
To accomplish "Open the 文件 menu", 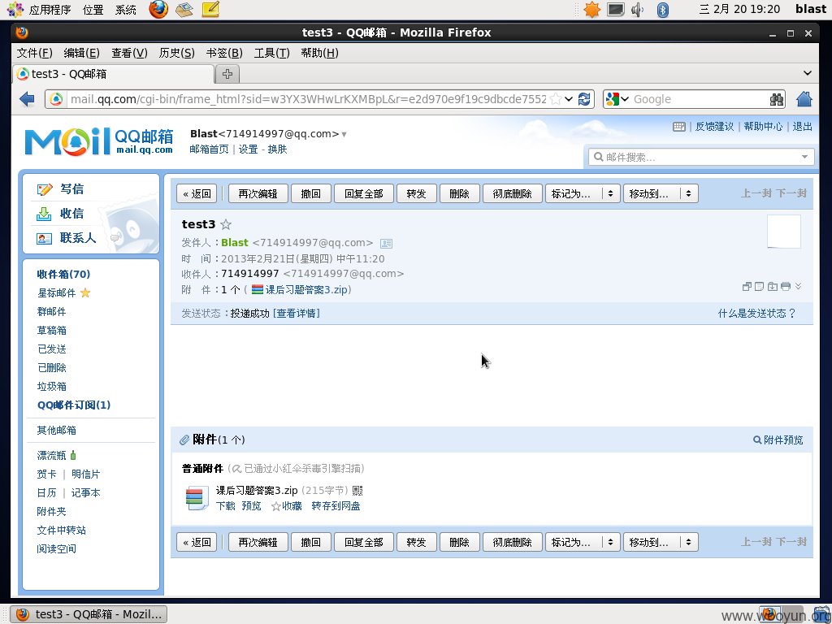I will 34,53.
